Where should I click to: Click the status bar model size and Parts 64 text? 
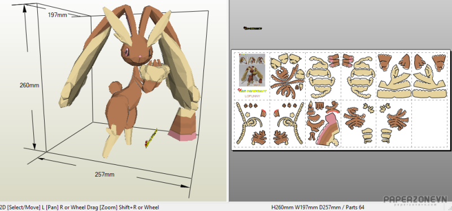point(318,207)
